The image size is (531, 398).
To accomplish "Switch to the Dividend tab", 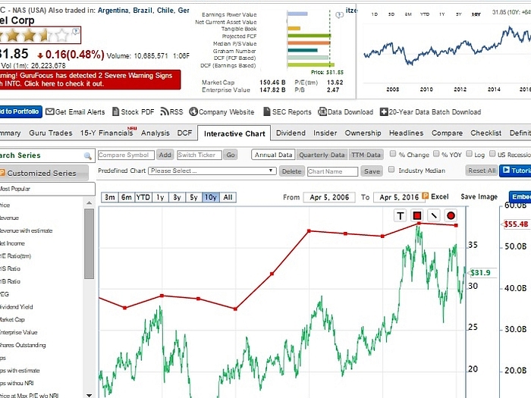I will (x=291, y=133).
